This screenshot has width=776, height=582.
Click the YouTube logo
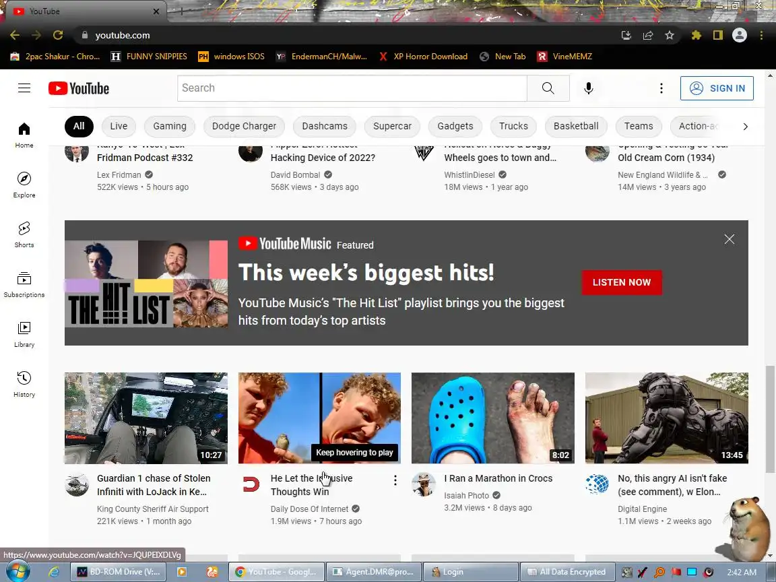[x=79, y=88]
